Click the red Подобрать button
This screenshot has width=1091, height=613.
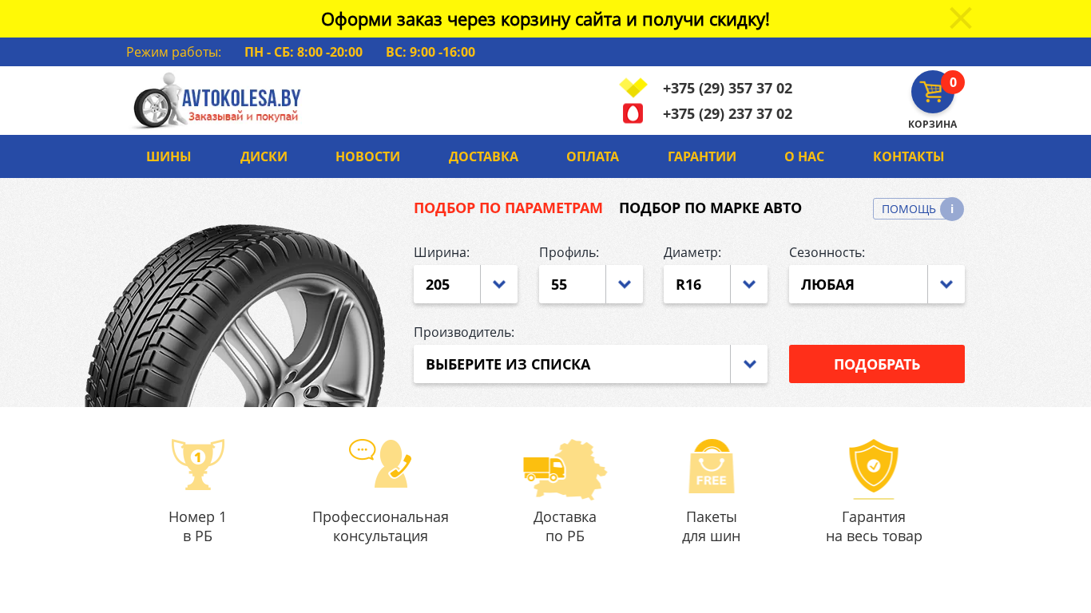point(877,364)
